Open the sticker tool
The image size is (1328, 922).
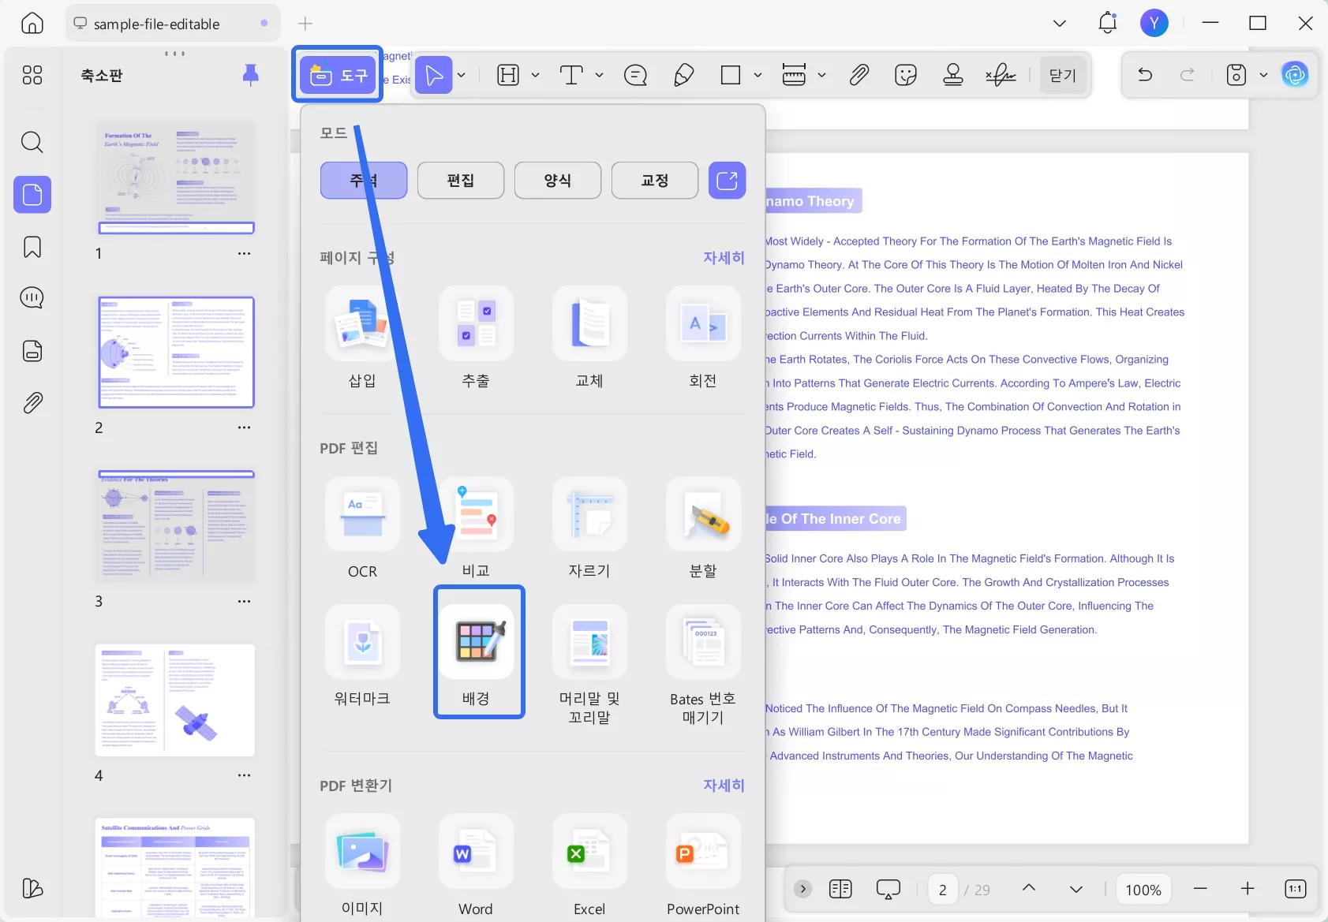point(906,75)
